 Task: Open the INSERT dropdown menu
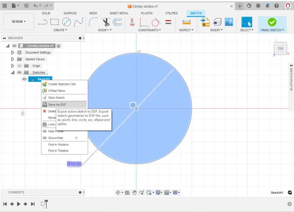tap(216, 30)
